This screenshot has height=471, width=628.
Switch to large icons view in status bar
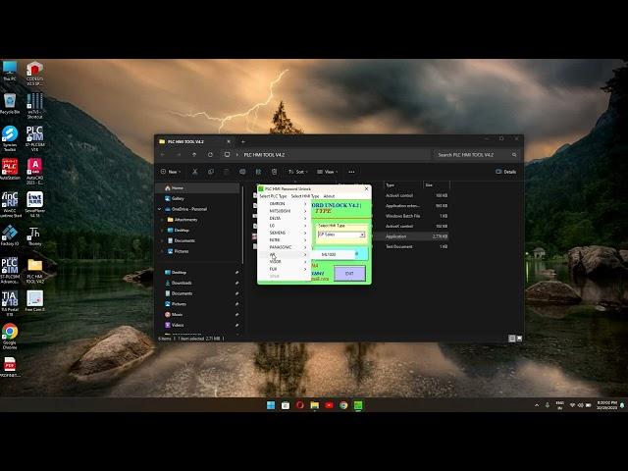519,339
